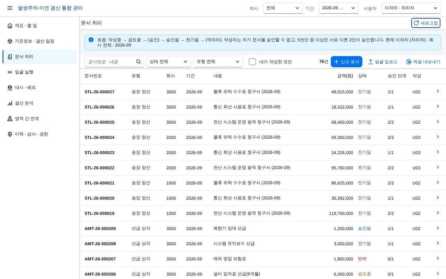Open the 상태 전체 filter dropdown

click(x=168, y=62)
